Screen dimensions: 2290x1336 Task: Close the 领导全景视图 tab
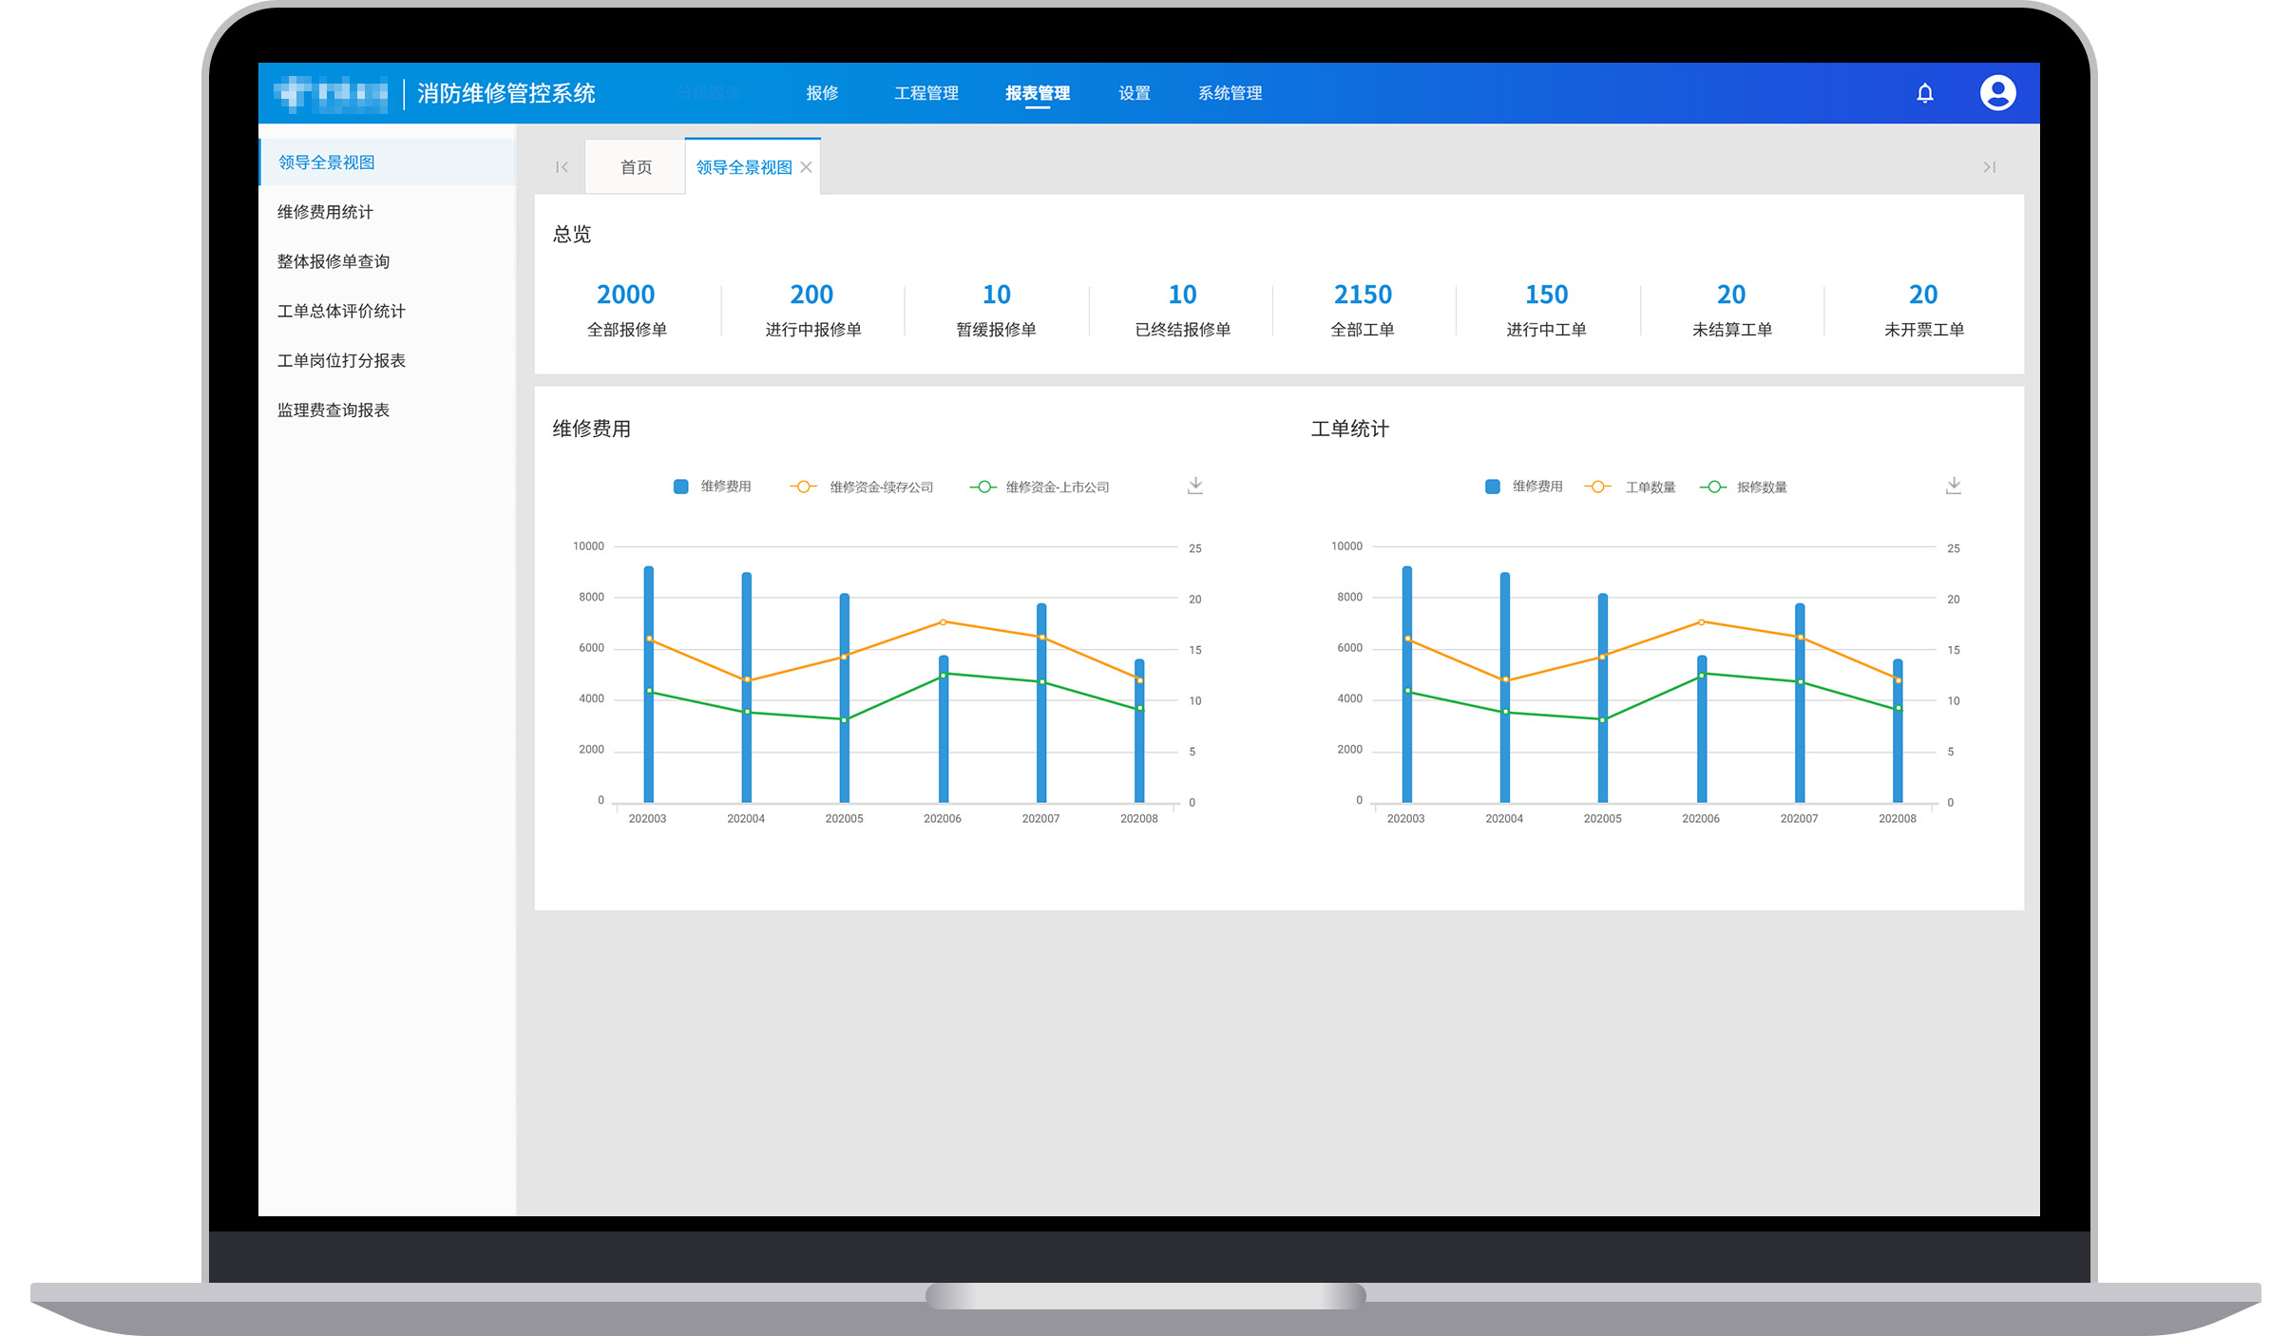806,167
